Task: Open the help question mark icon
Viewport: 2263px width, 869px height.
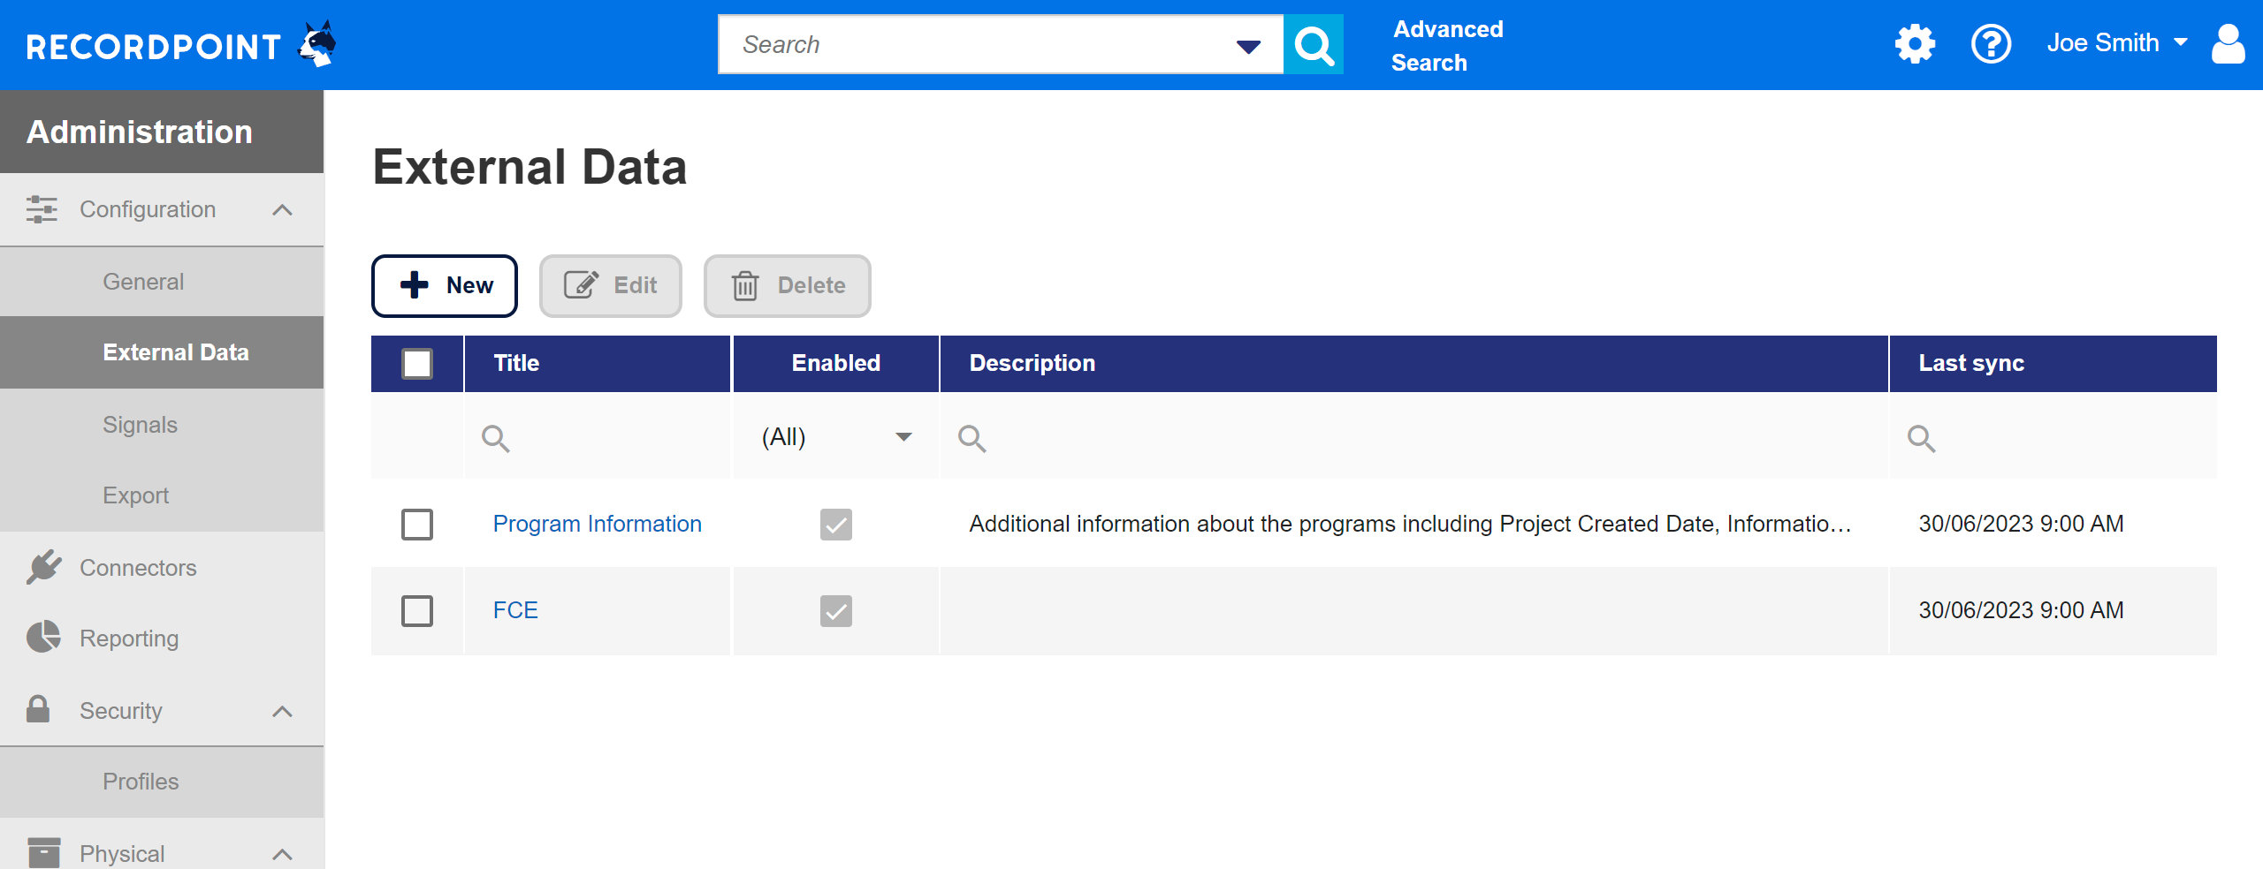Action: point(1991,43)
